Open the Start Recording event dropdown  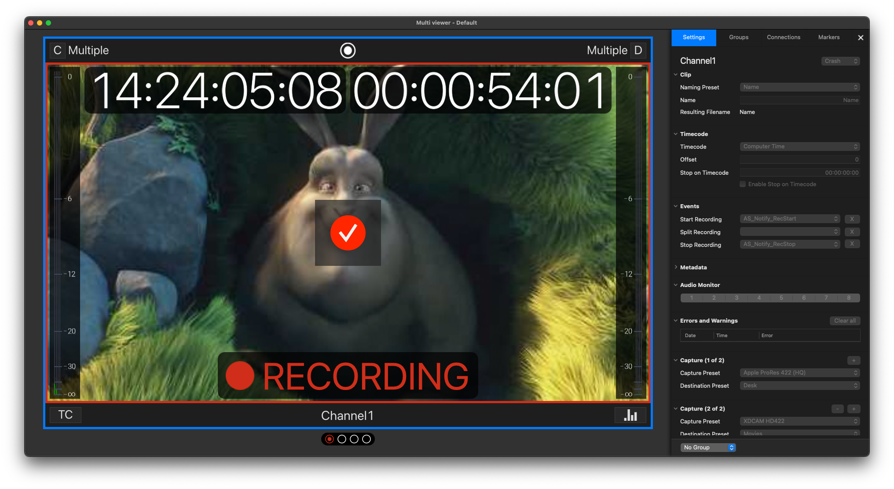tap(790, 219)
